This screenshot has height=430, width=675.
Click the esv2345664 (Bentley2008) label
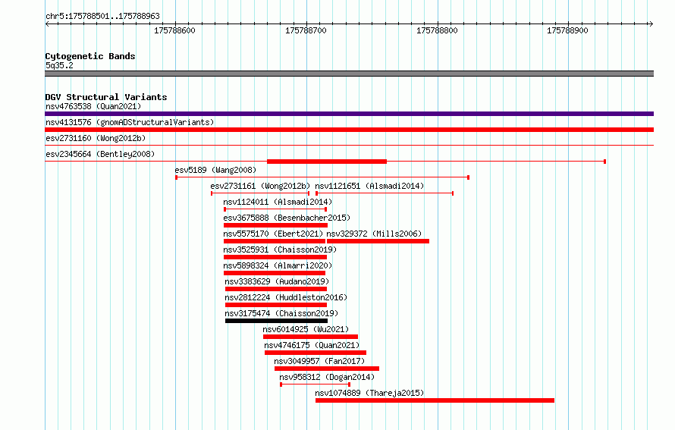(100, 154)
